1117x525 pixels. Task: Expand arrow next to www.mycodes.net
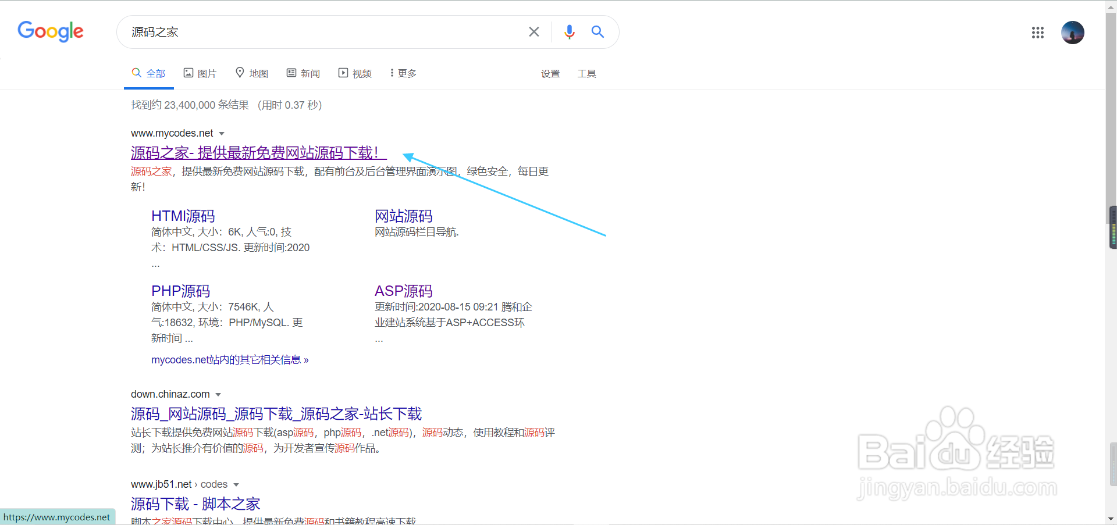(222, 134)
